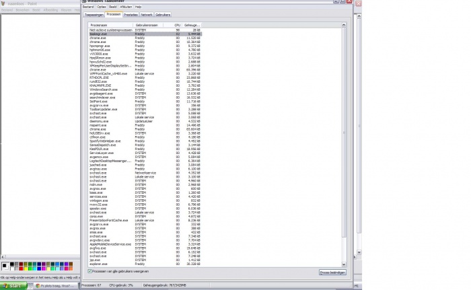Switch to the Gebruikers tab
This screenshot has height=290, width=471.
point(163,15)
